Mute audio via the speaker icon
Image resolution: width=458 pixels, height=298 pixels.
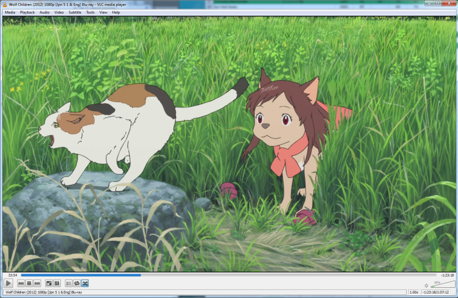(426, 285)
